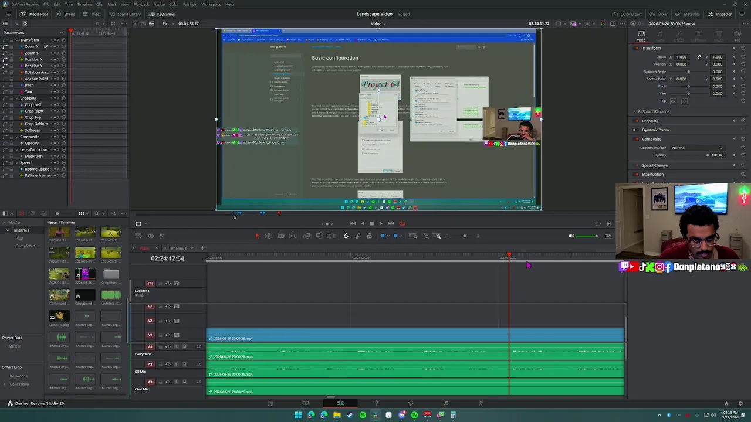
Task: Toggle timeline snapping magnet
Action: [346, 236]
